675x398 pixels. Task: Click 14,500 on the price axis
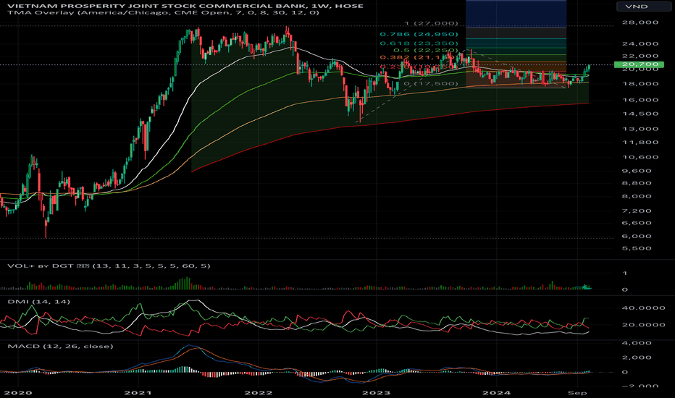point(640,114)
